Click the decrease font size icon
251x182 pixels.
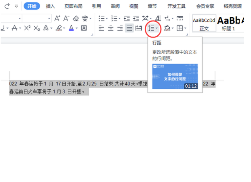pyautogui.click(x=66, y=19)
